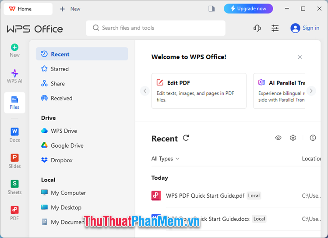
Task: Open PDF from the left sidebar
Action: 14,213
